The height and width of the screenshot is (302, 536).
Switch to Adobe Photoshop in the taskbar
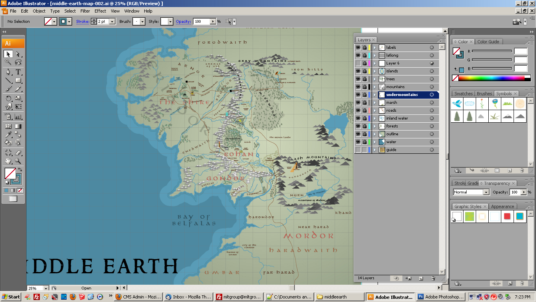coord(441,297)
